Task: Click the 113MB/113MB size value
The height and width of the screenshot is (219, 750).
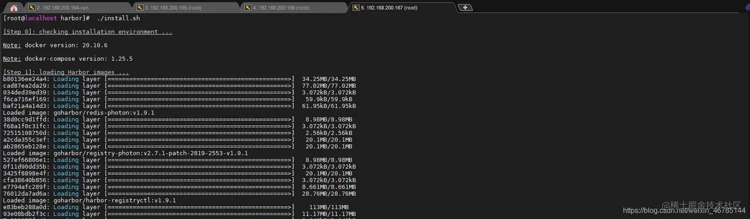Action: [x=329, y=208]
